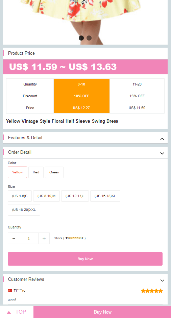Tap the TOP arrow icon
171x318 pixels.
click(9, 312)
